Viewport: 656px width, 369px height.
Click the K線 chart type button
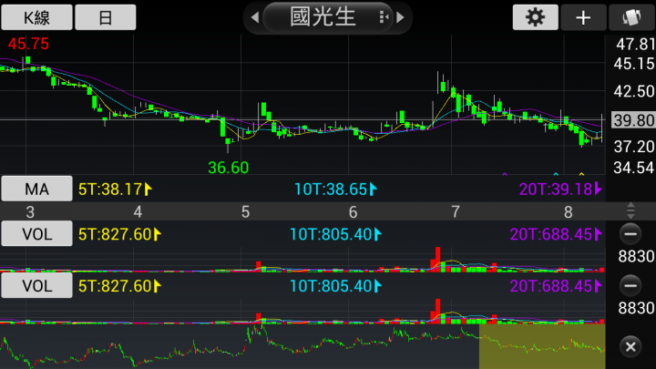pos(36,17)
